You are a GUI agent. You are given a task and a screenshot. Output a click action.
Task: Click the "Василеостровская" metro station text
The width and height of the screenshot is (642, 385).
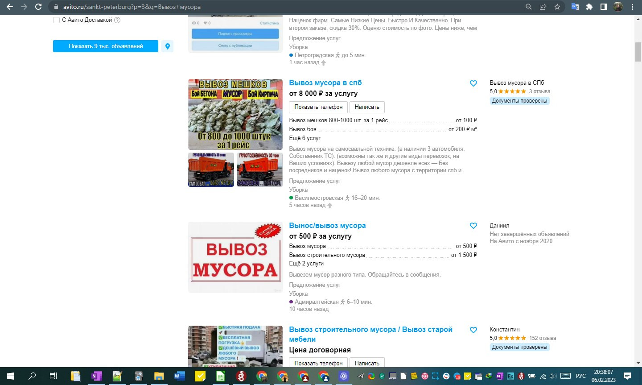click(319, 198)
